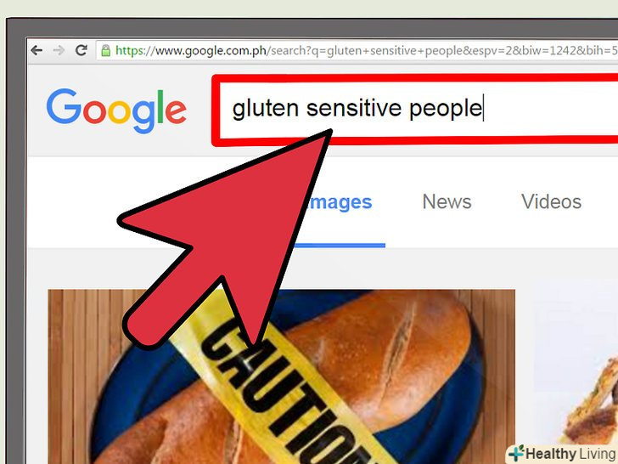Reload the page with refresh icon
This screenshot has width=618, height=464.
click(81, 50)
